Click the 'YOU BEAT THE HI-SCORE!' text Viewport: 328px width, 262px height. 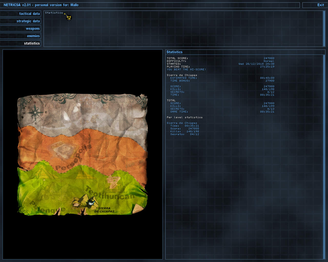point(186,70)
